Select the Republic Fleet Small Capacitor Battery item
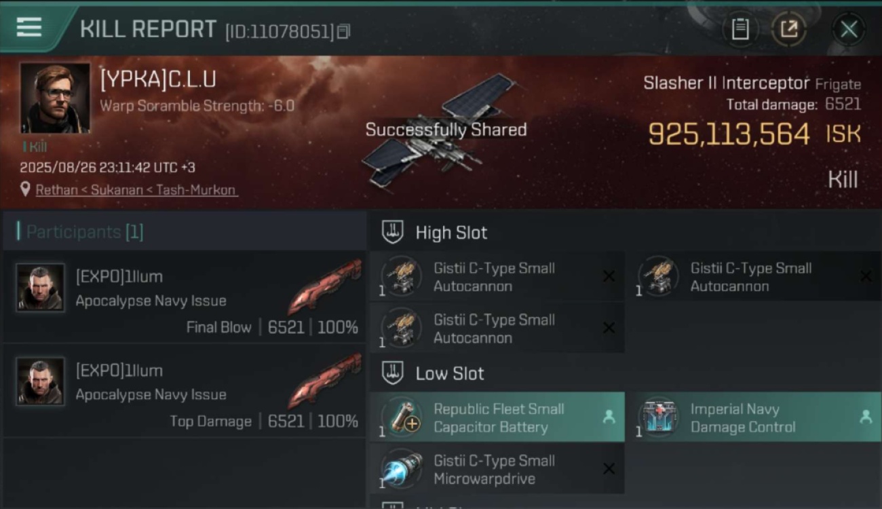 (x=497, y=417)
